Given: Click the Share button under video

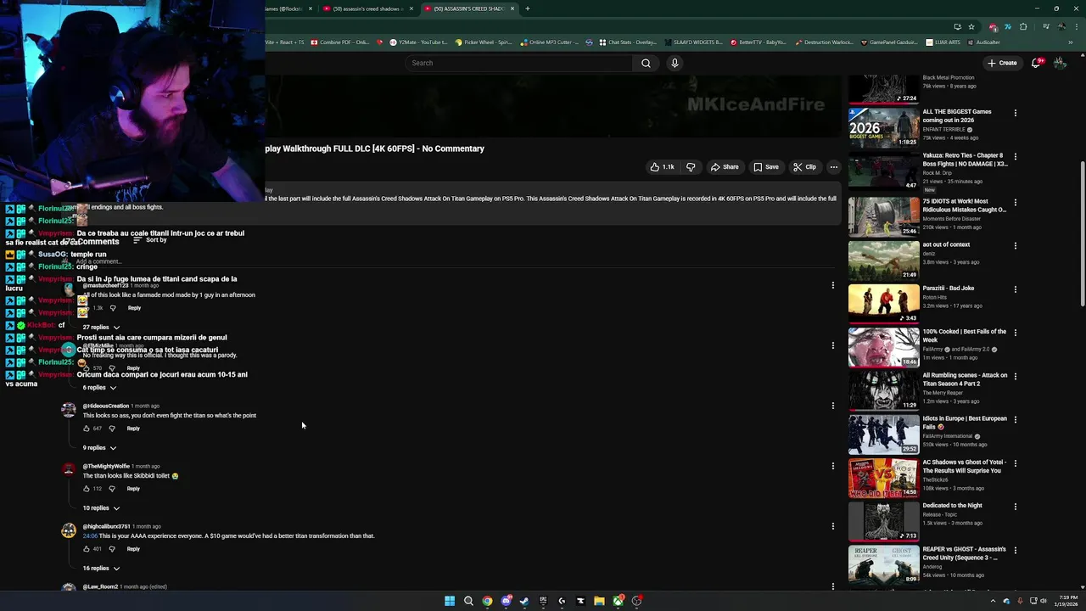Looking at the screenshot, I should tap(725, 167).
